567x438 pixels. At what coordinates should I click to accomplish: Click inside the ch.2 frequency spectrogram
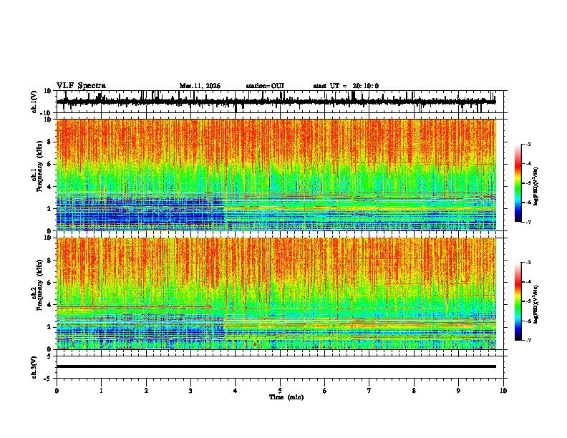point(276,293)
